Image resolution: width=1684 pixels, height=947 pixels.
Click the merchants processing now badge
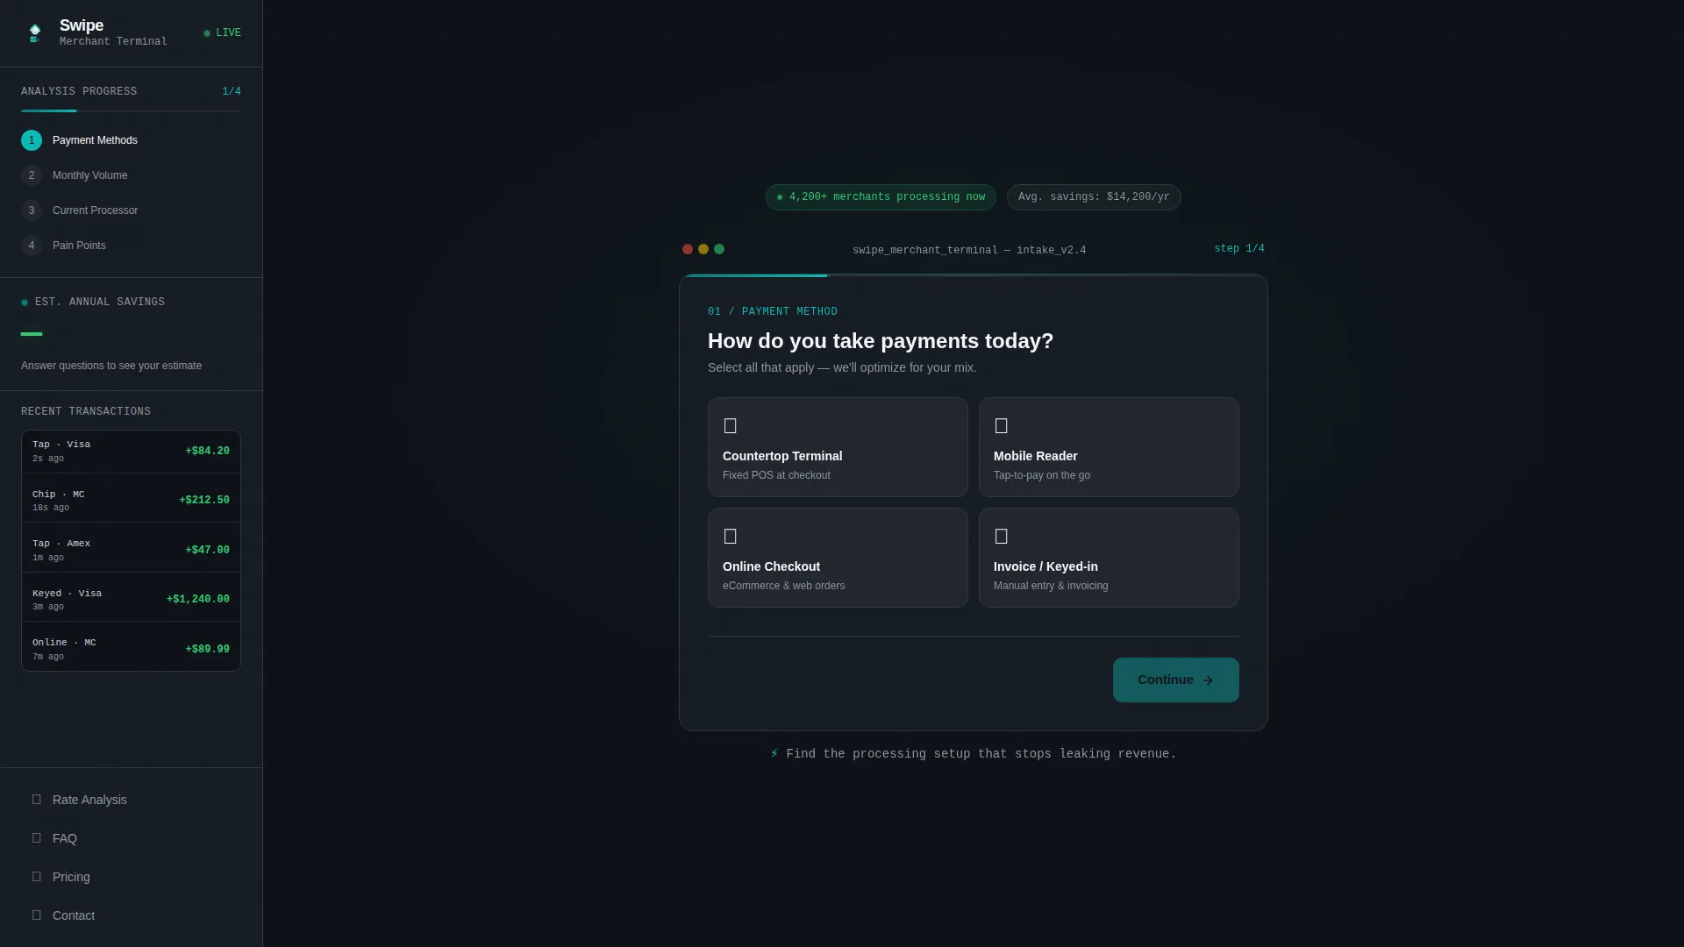881,197
